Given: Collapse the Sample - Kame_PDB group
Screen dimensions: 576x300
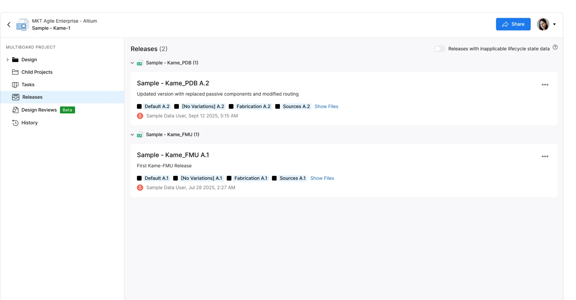Looking at the screenshot, I should 132,63.
